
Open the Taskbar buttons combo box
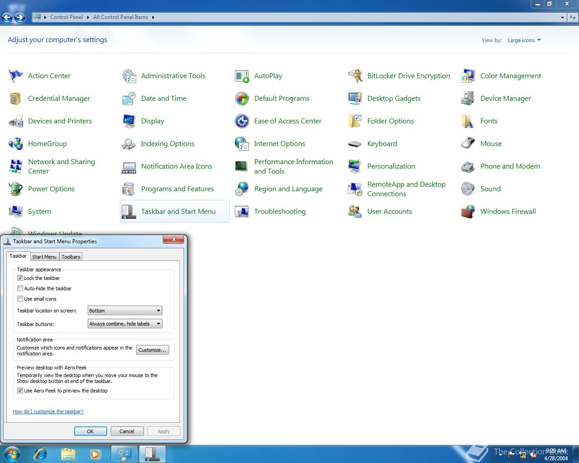125,324
